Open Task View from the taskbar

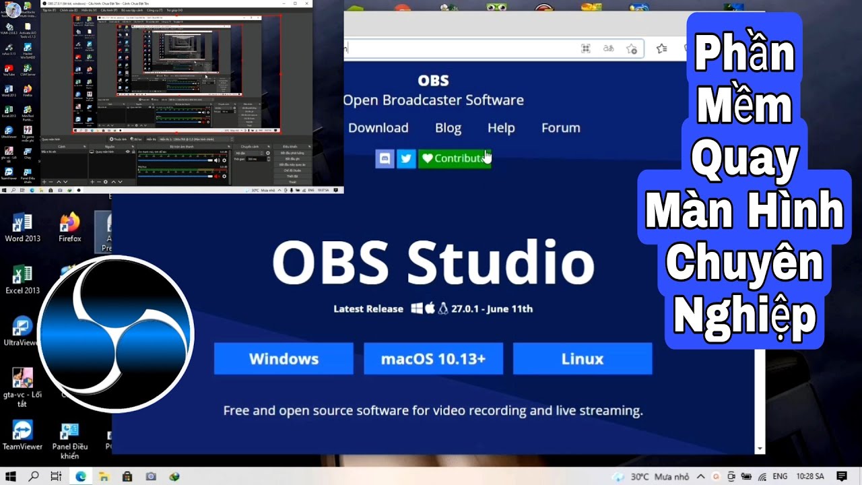click(57, 476)
